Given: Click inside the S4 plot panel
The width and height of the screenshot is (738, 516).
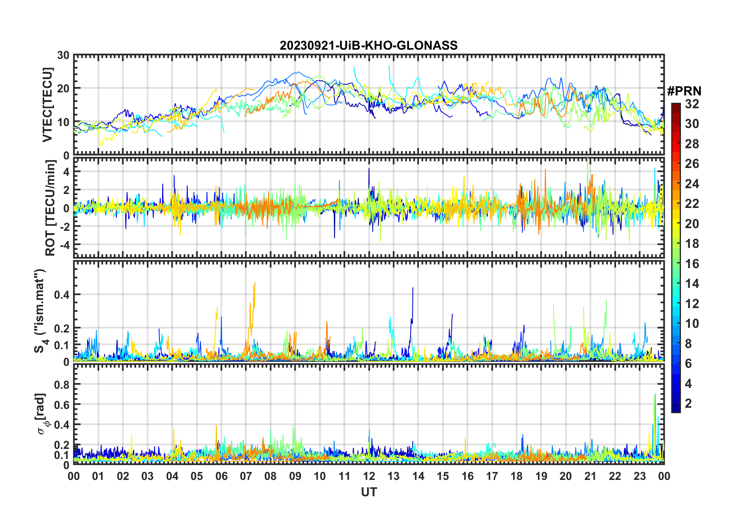Looking at the screenshot, I should [x=369, y=311].
